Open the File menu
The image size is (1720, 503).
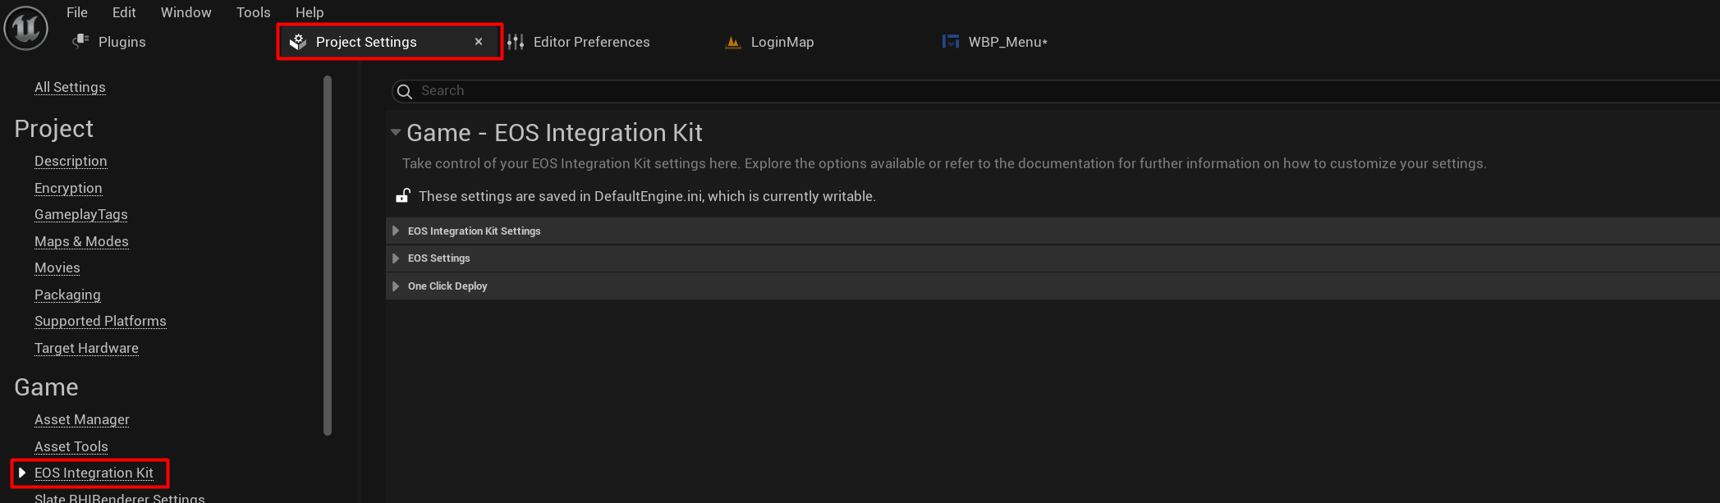(x=77, y=12)
